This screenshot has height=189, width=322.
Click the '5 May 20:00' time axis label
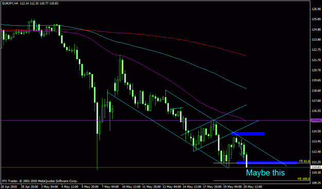point(90,187)
